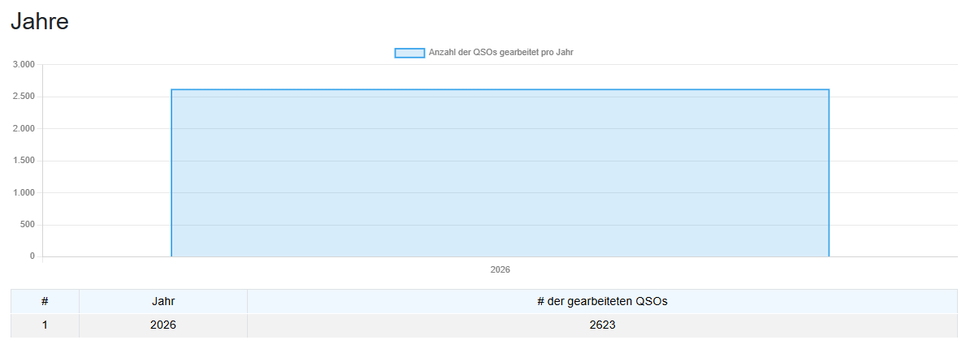Sort by the 'Jahr' column header

[163, 302]
